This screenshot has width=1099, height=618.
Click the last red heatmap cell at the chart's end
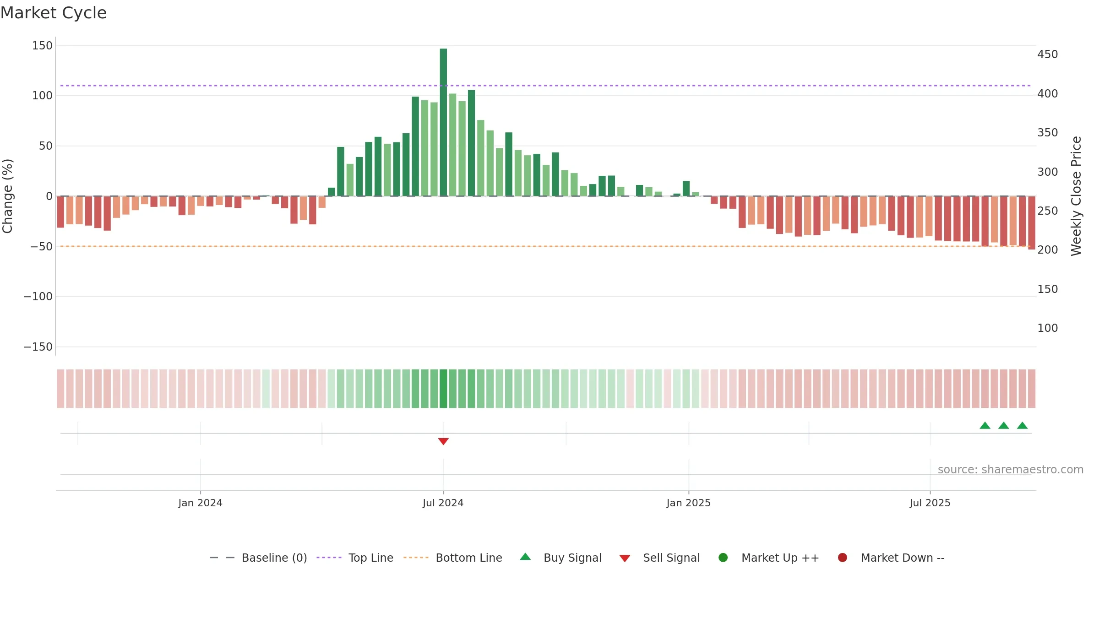coord(1032,389)
